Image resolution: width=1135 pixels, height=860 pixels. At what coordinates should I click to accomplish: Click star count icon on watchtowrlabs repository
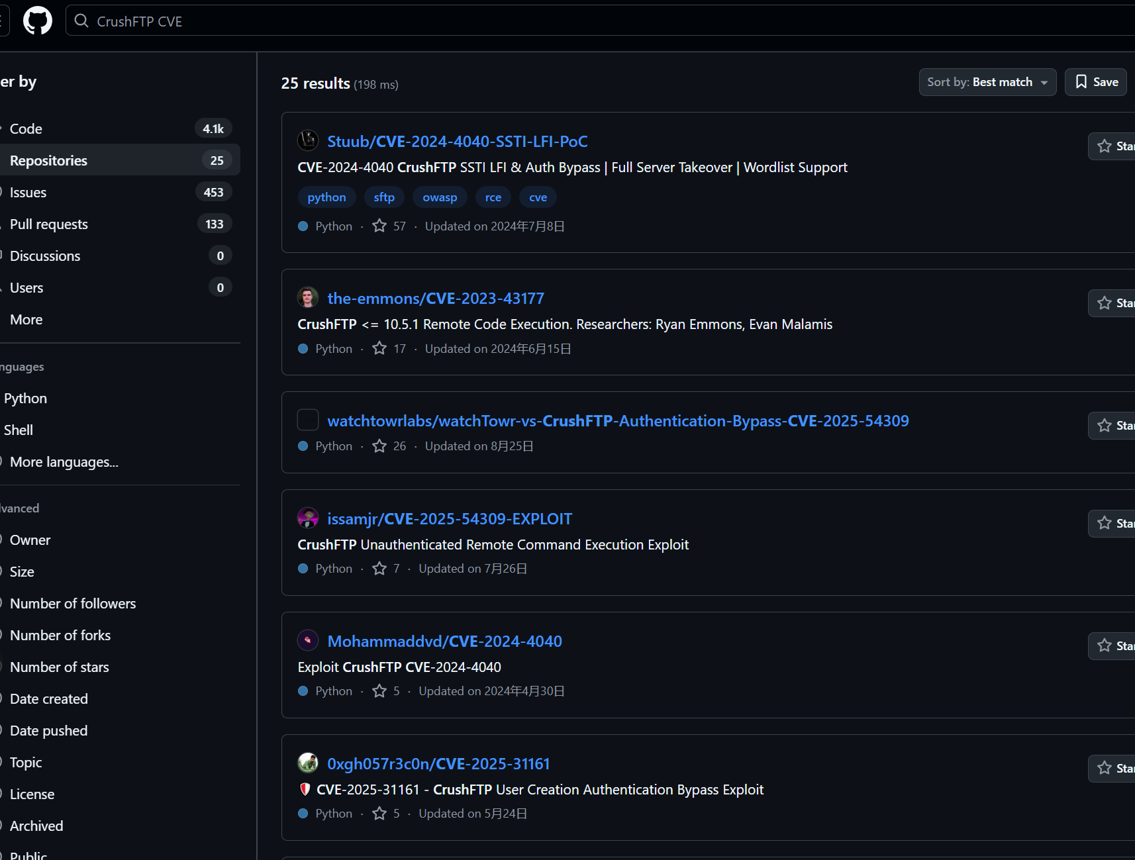click(x=379, y=446)
